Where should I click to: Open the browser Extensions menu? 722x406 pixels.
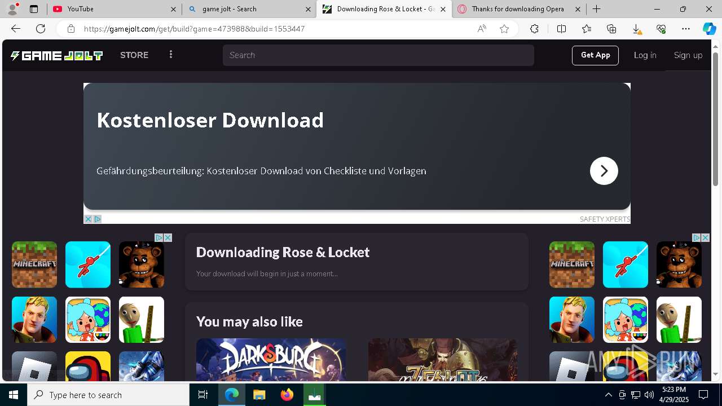click(534, 29)
